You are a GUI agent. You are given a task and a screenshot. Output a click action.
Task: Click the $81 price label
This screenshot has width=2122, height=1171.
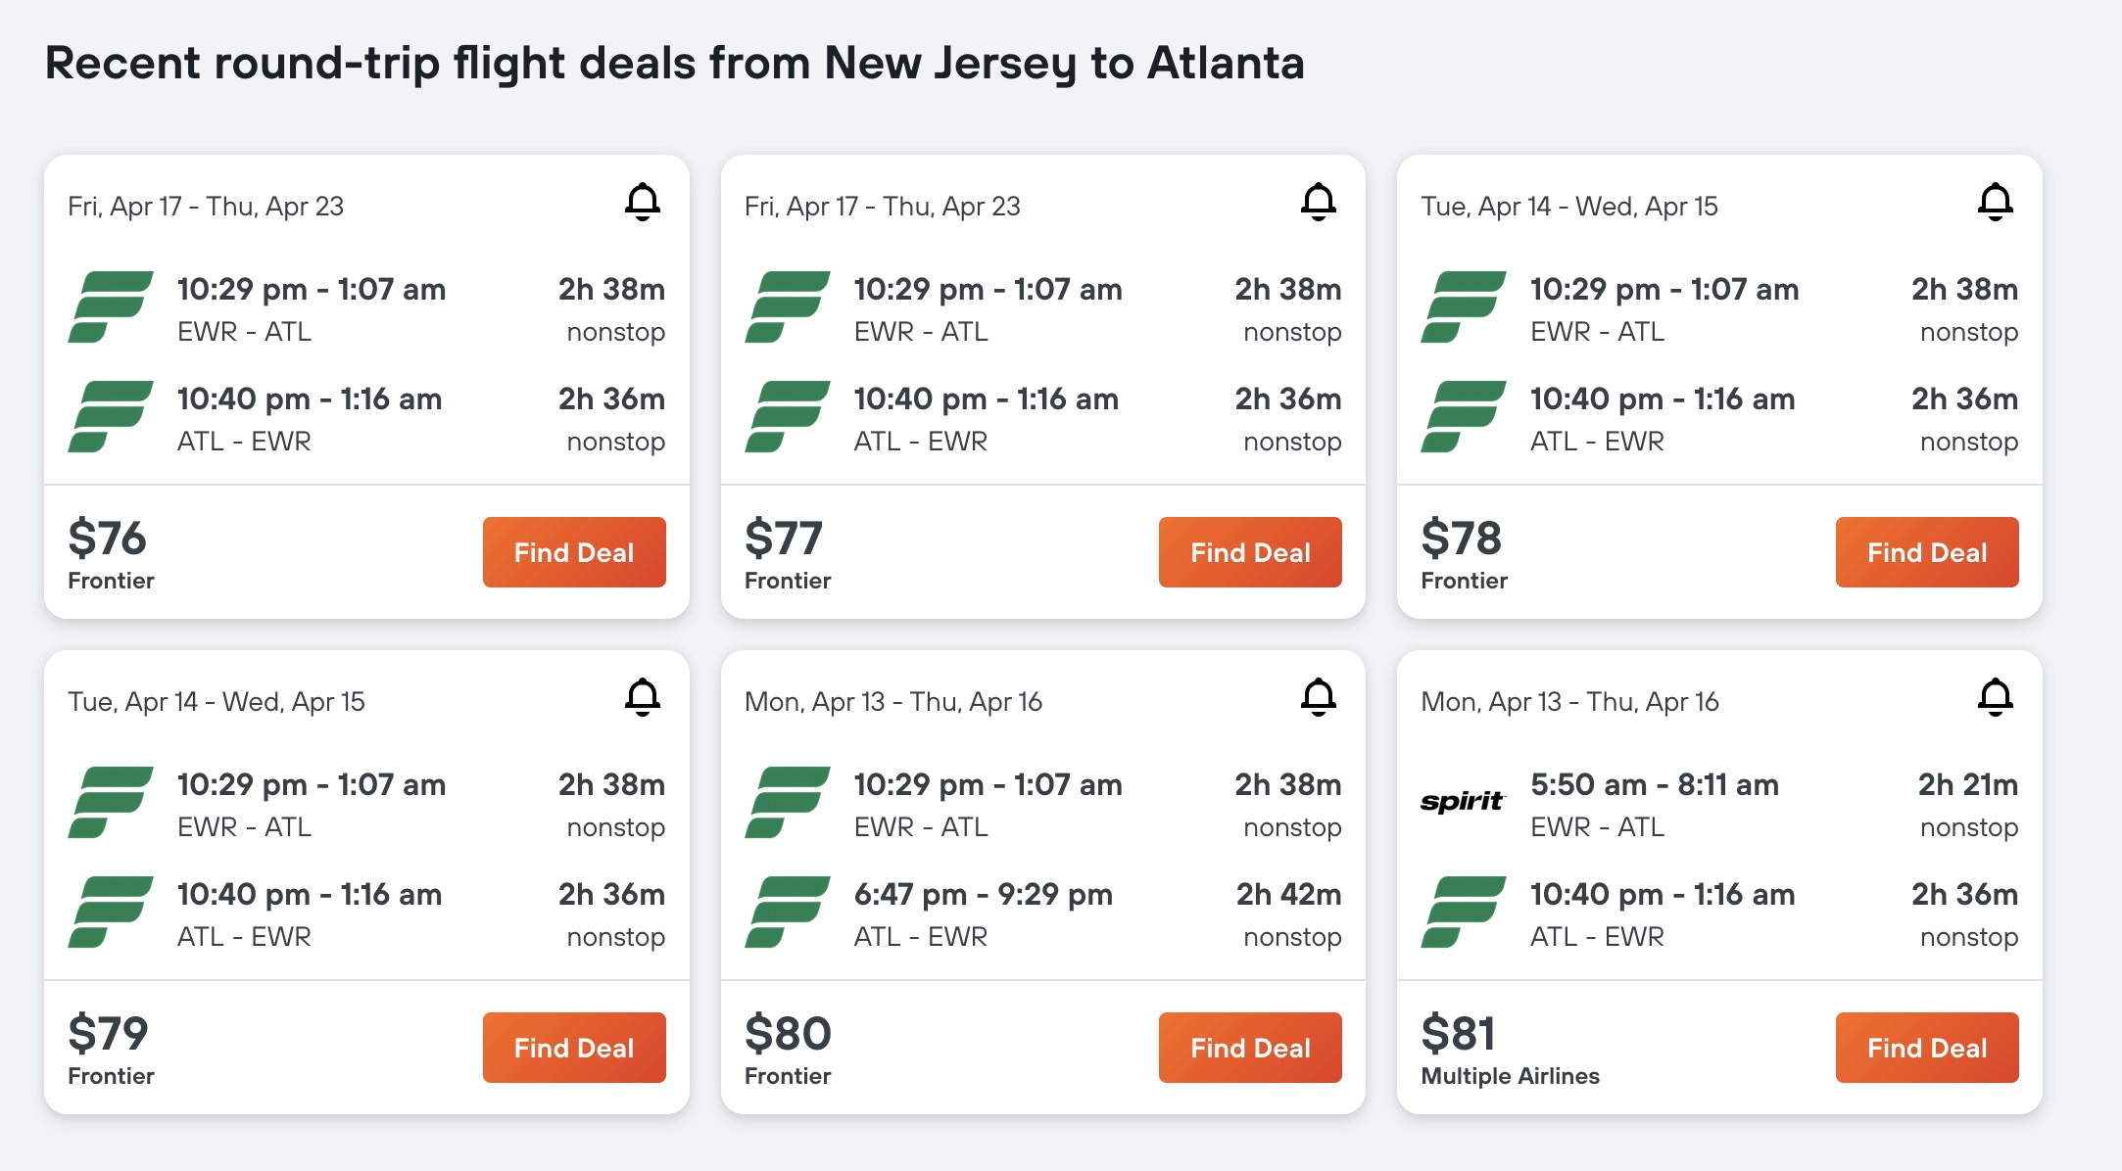[x=1458, y=1034]
